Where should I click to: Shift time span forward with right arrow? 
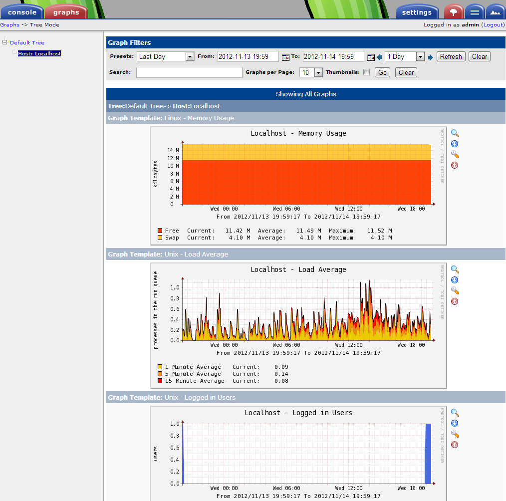pyautogui.click(x=431, y=57)
